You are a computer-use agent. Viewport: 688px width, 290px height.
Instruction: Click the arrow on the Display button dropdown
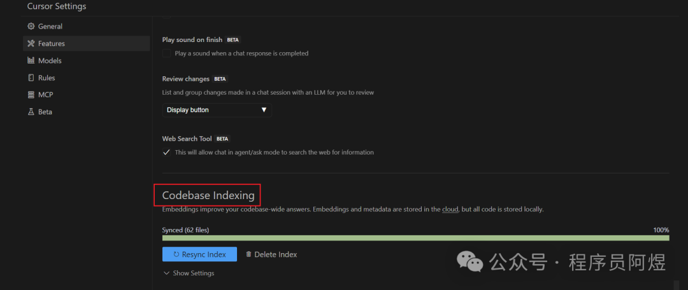264,110
